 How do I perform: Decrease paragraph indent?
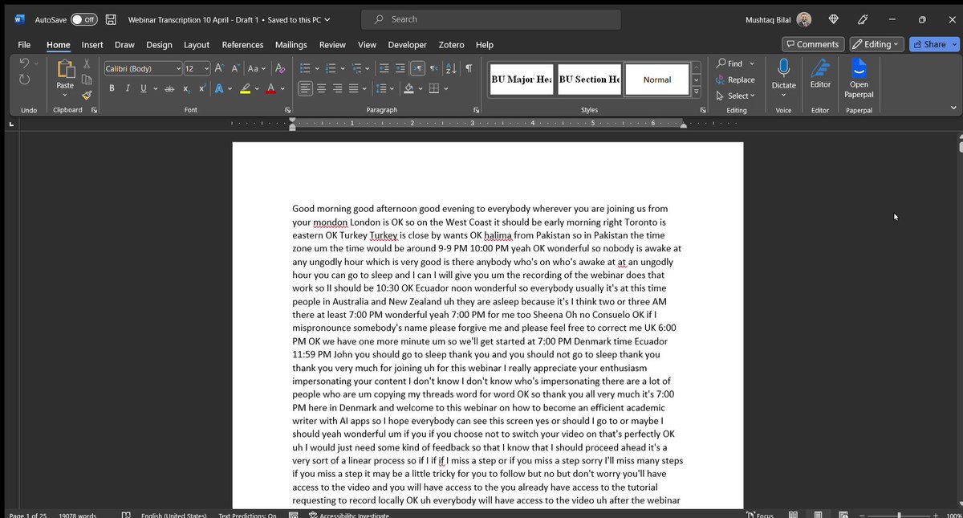384,69
